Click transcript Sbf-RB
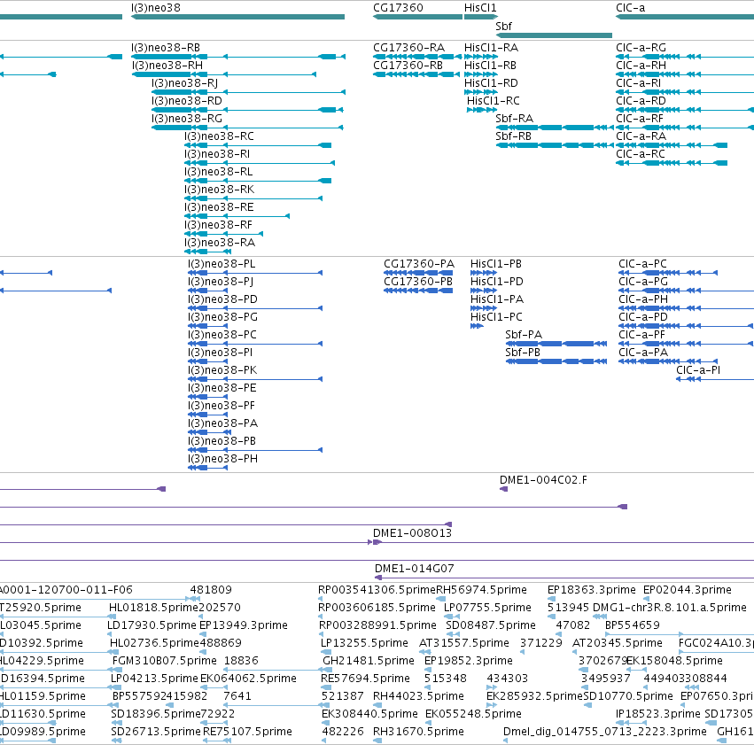Viewport: 754px width, 745px height. click(x=555, y=145)
